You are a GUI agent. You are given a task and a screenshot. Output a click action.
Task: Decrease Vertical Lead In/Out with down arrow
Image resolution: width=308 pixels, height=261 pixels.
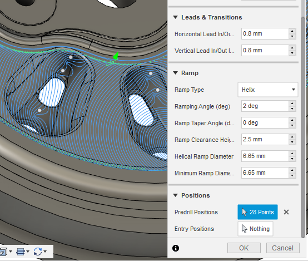pyautogui.click(x=292, y=53)
